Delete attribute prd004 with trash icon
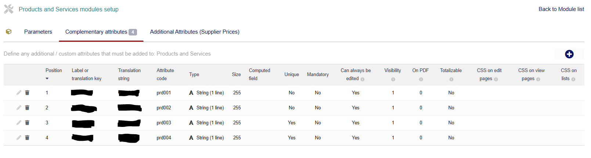The width and height of the screenshot is (591, 158). coord(27,138)
